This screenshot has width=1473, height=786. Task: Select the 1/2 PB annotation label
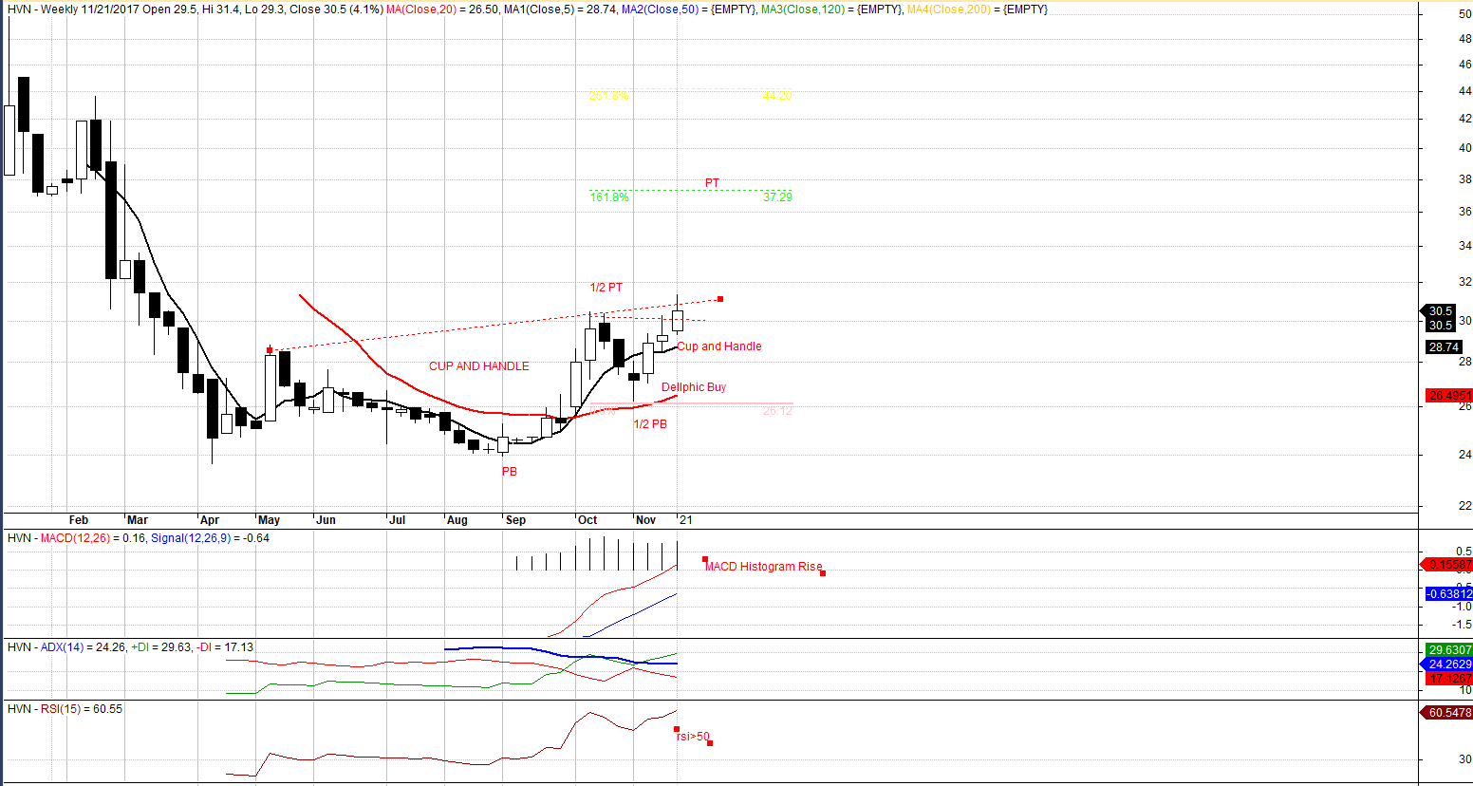(x=650, y=424)
